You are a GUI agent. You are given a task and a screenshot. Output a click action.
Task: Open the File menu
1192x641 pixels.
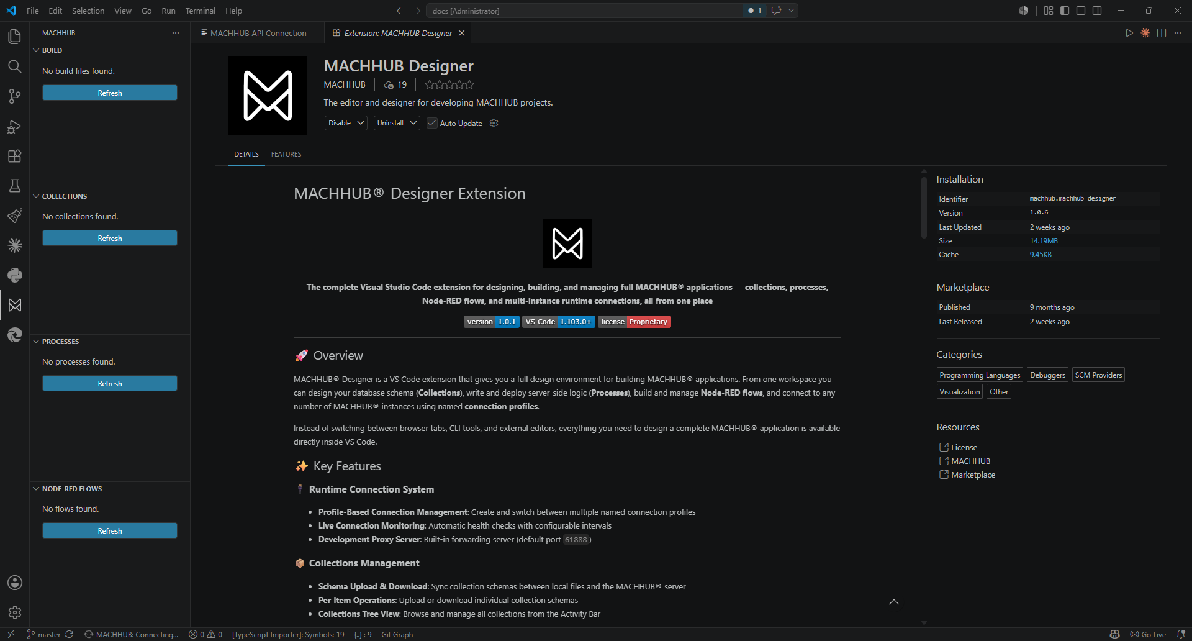33,11
